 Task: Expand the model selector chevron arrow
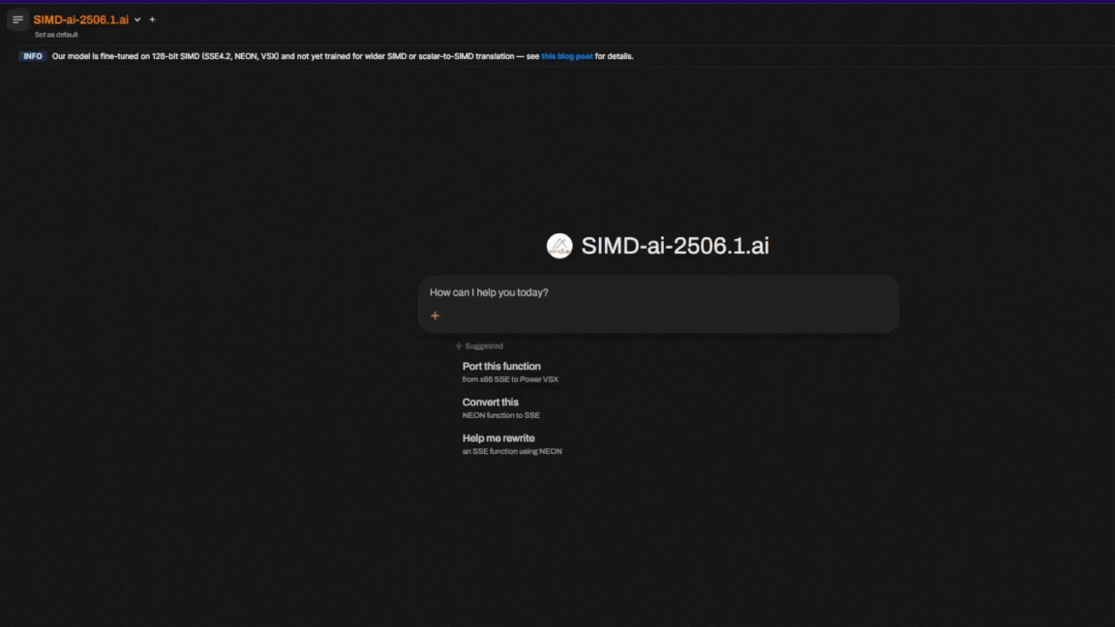[x=137, y=19]
